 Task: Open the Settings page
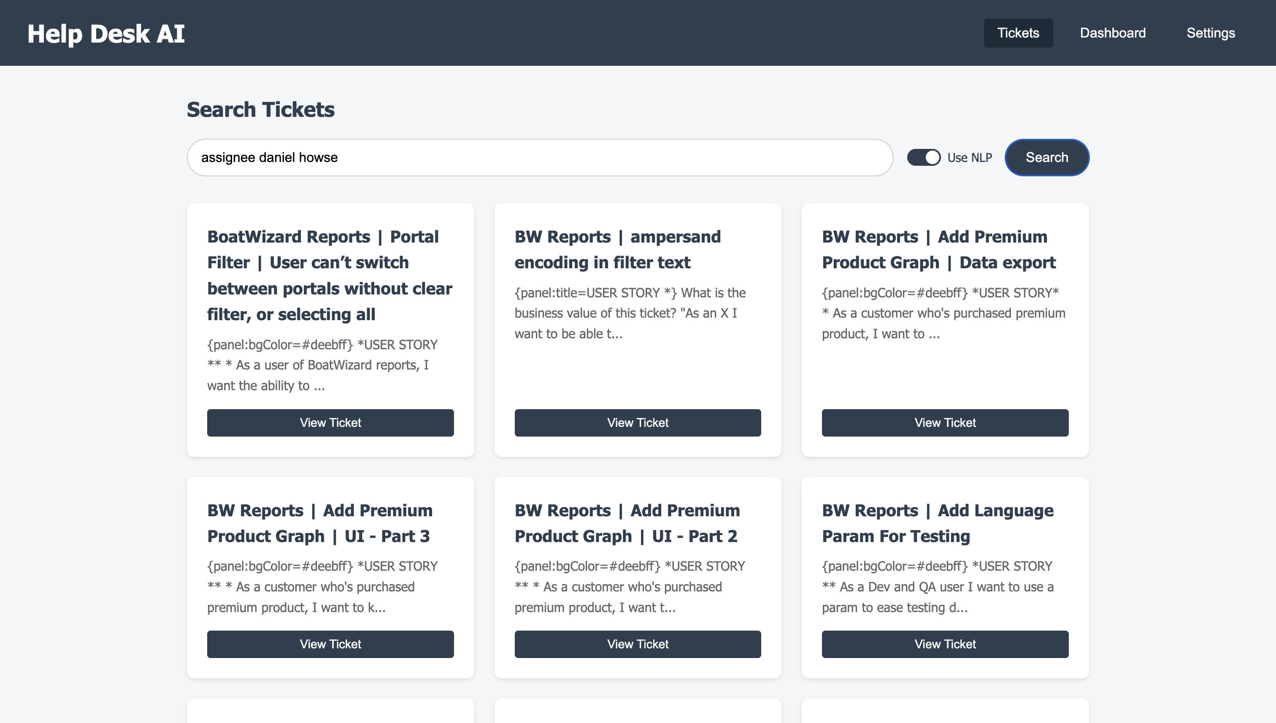pyautogui.click(x=1210, y=33)
